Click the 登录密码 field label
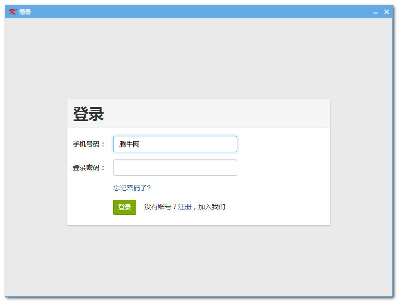 [x=89, y=168]
